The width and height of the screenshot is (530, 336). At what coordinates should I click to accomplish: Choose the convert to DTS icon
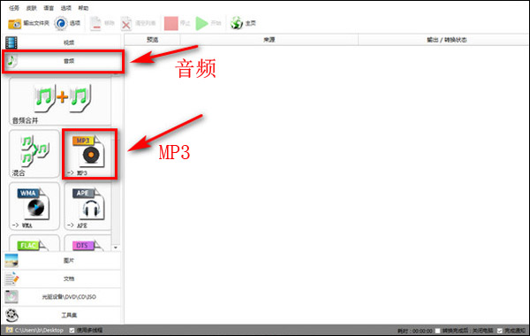click(x=87, y=243)
